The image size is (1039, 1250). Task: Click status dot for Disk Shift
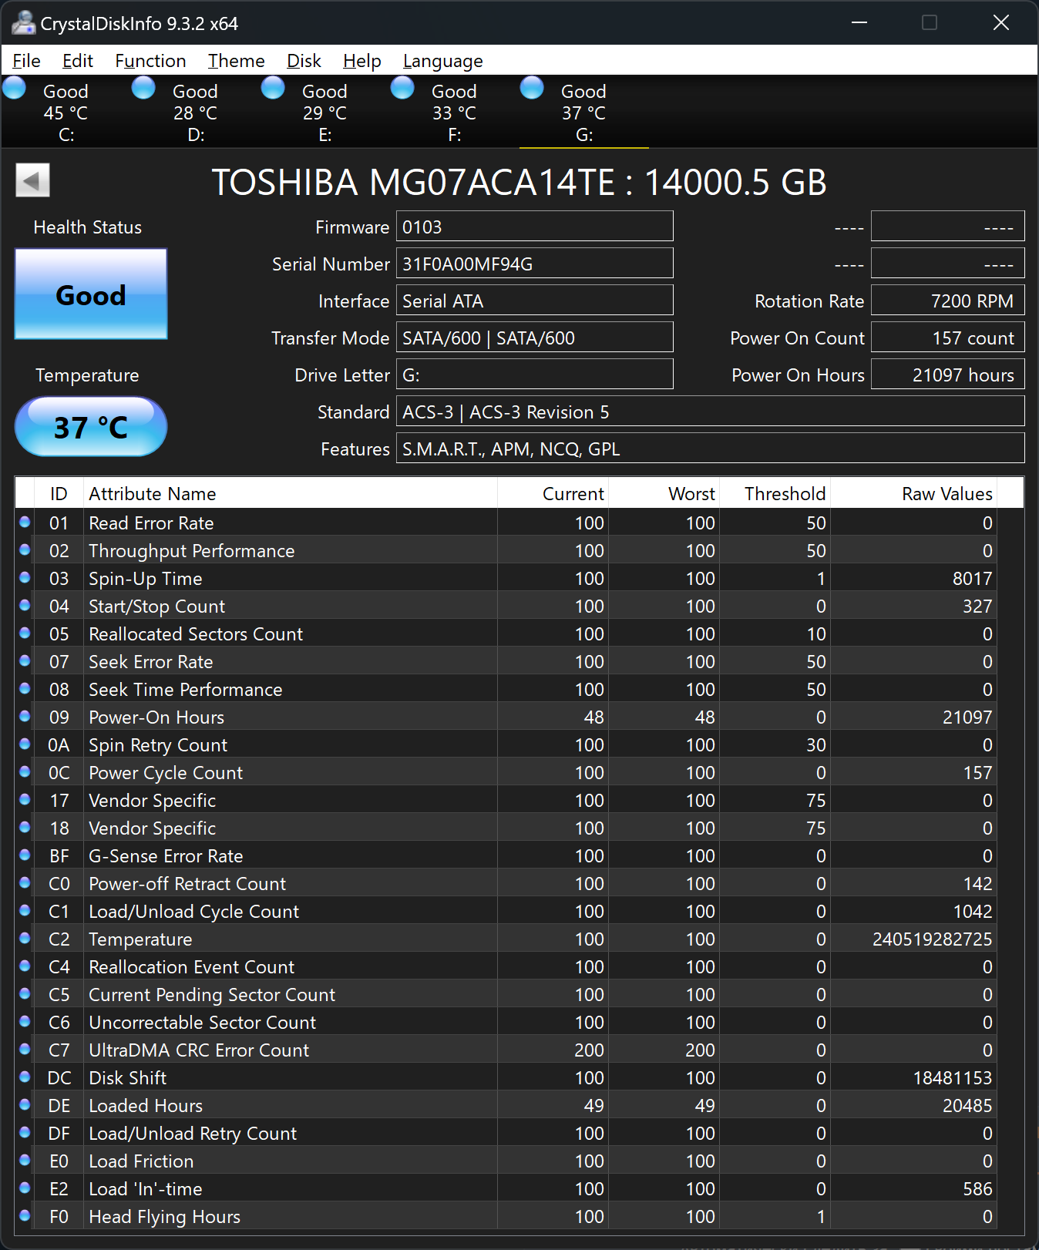[x=25, y=1077]
